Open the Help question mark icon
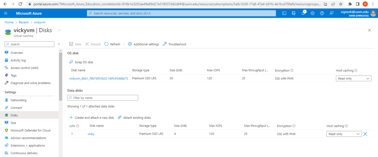 click(322, 14)
